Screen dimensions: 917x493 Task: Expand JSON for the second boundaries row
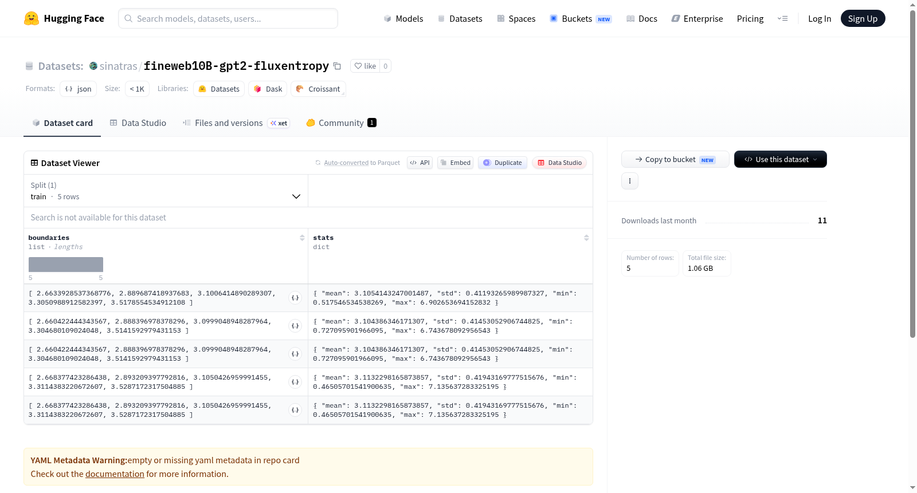tap(295, 326)
